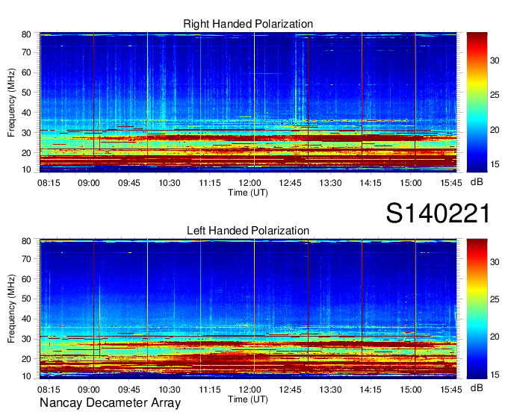Image resolution: width=508 pixels, height=412 pixels.
Task: Click the "25" value on the top dB colorbar
Action: click(495, 95)
